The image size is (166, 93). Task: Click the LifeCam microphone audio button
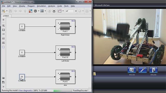[x=143, y=70]
